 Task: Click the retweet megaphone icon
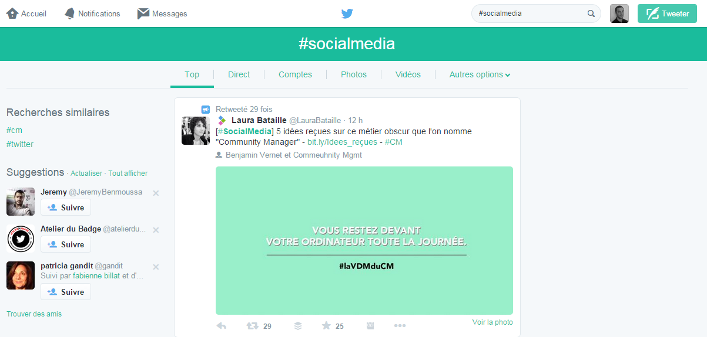tap(206, 109)
